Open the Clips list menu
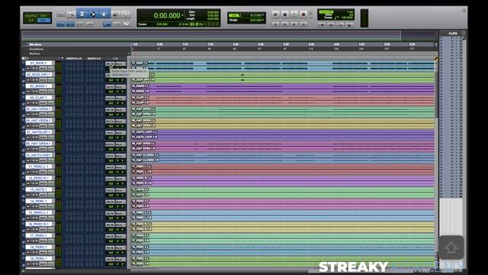 point(464,33)
